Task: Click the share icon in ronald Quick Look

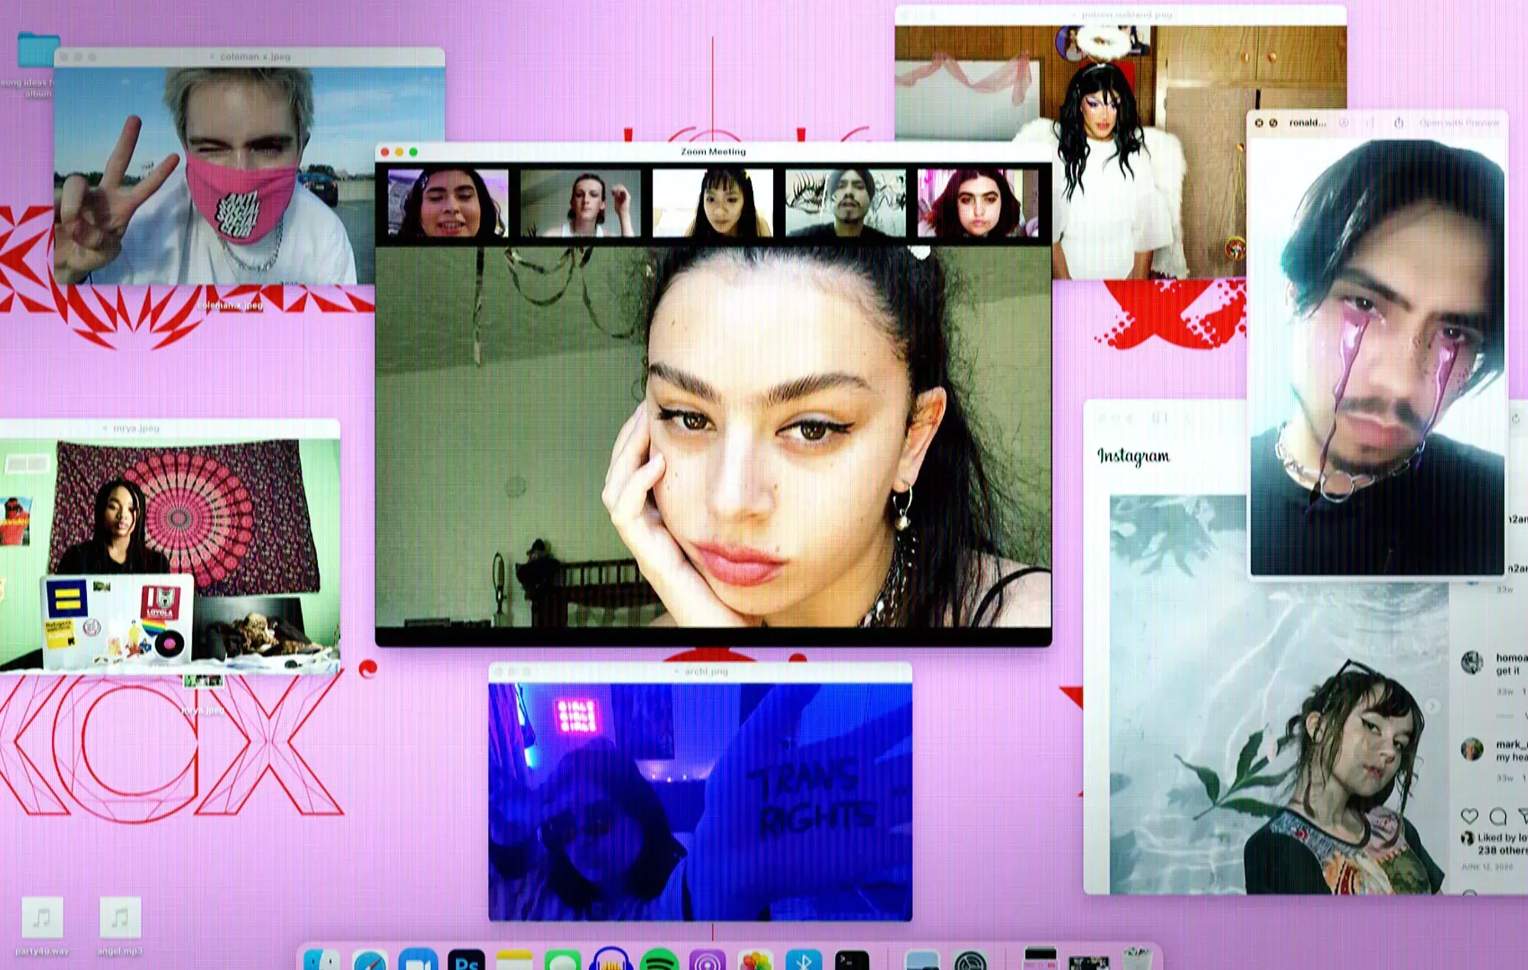Action: coord(1398,122)
